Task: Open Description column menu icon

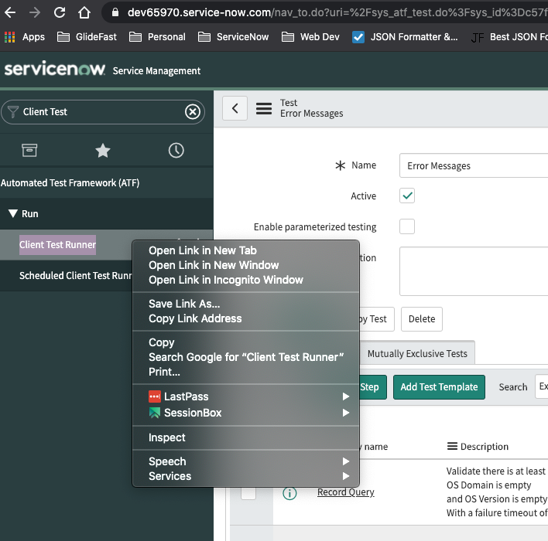Action: 452,446
